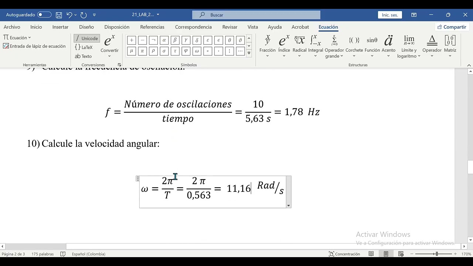The image size is (473, 266).
Task: Select the LaTeX conversion format
Action: click(84, 47)
